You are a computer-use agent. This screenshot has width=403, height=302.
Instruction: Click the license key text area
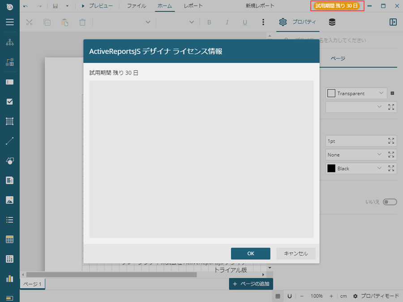201,159
